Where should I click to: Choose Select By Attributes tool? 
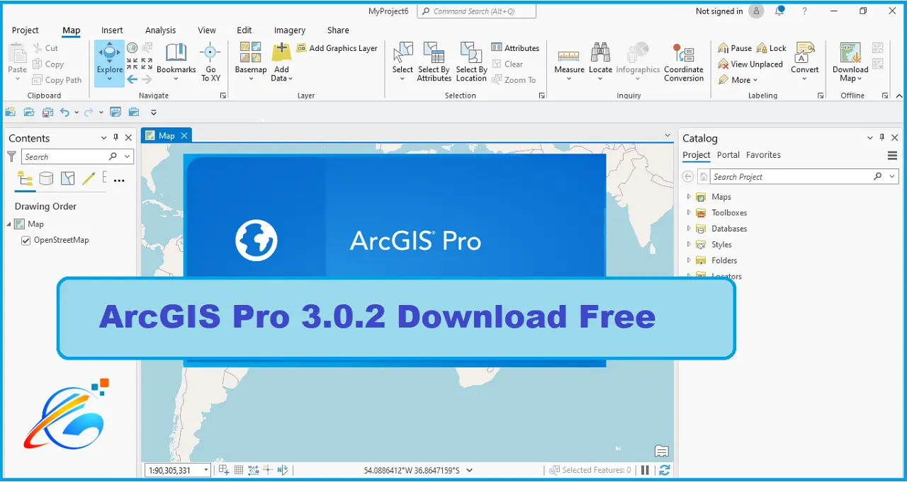point(434,62)
